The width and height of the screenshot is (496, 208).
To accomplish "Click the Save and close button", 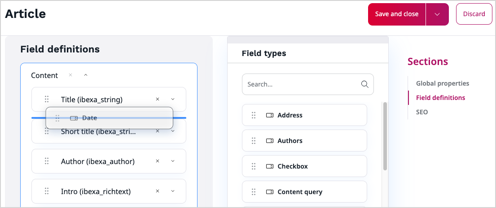I will [x=396, y=14].
